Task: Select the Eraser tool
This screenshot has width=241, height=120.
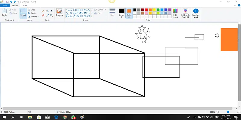Action: coord(43,15)
